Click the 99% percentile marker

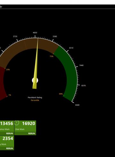coord(61,94)
